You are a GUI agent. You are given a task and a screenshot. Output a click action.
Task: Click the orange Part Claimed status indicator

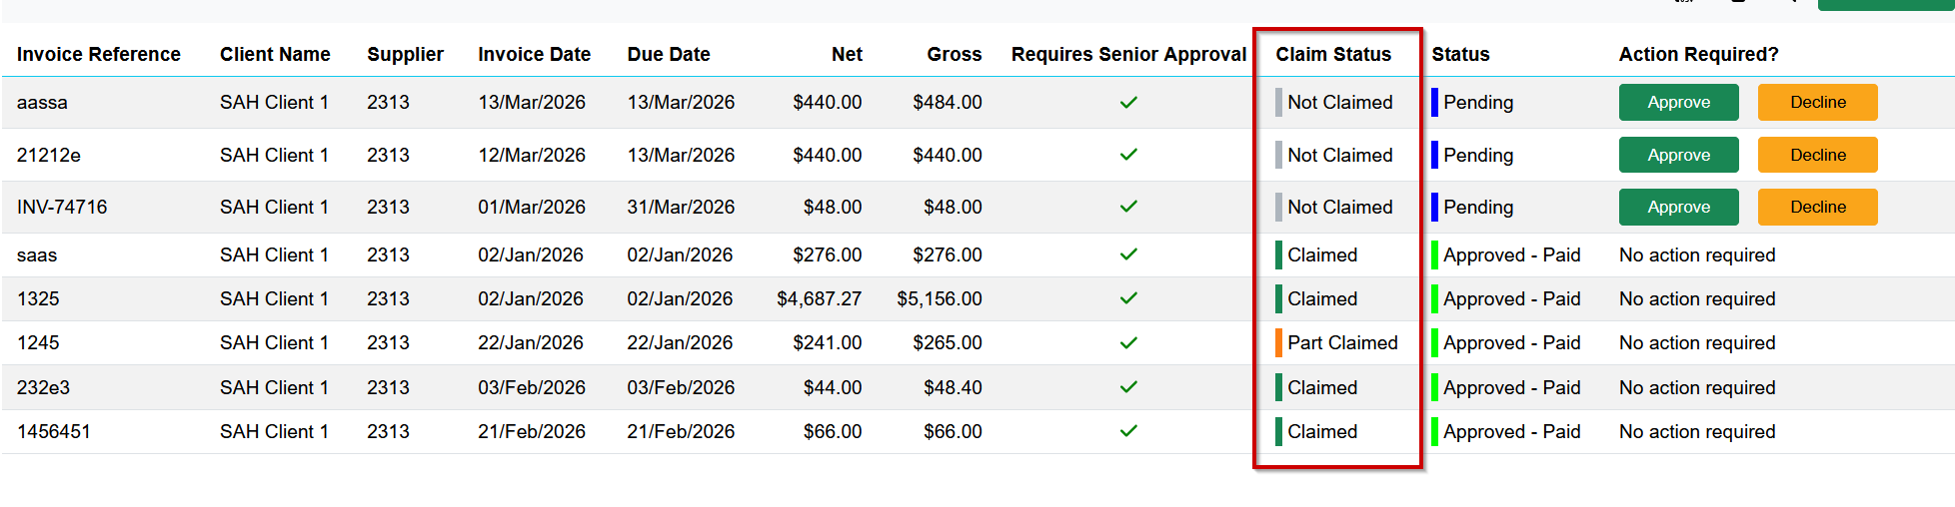tap(1279, 343)
